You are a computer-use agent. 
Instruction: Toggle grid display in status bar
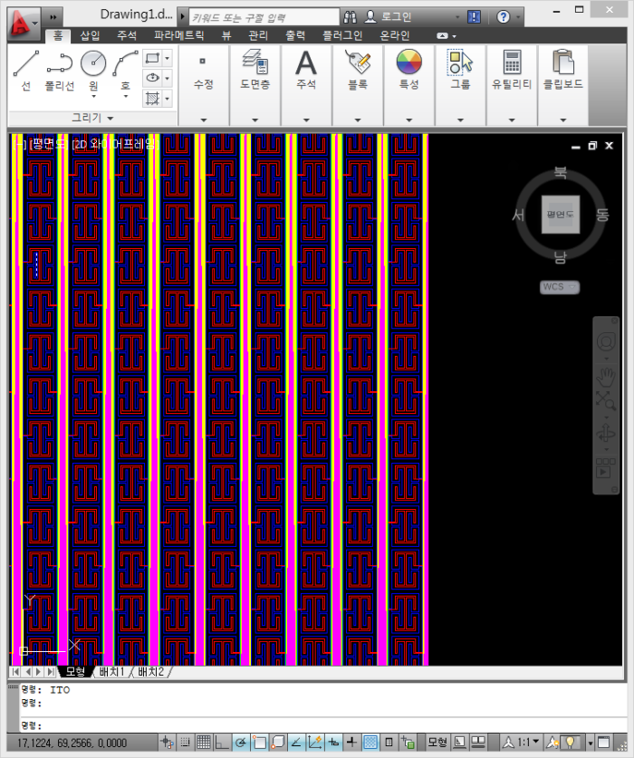coord(204,743)
